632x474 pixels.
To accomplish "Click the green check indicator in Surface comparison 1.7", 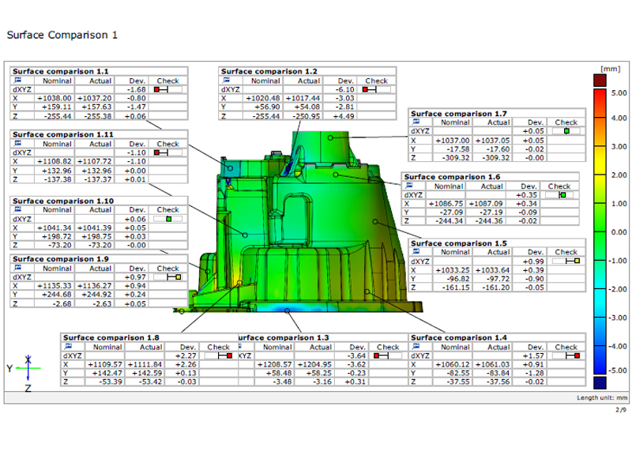I will click(x=566, y=131).
